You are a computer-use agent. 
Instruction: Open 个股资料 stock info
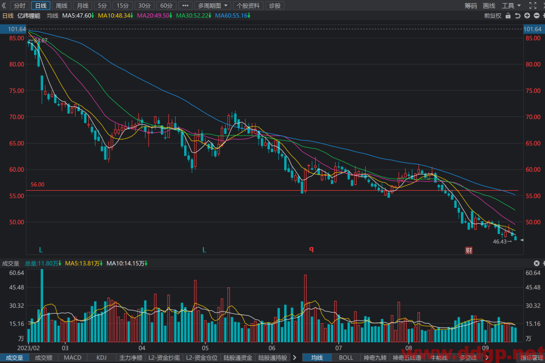(x=248, y=5)
